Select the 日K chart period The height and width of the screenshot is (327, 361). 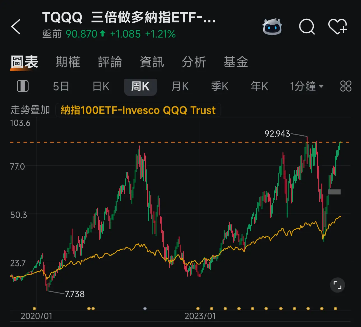click(x=101, y=86)
